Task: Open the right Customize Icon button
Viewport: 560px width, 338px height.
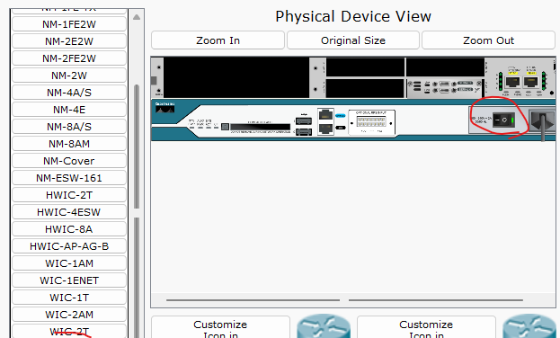Action: (x=426, y=327)
